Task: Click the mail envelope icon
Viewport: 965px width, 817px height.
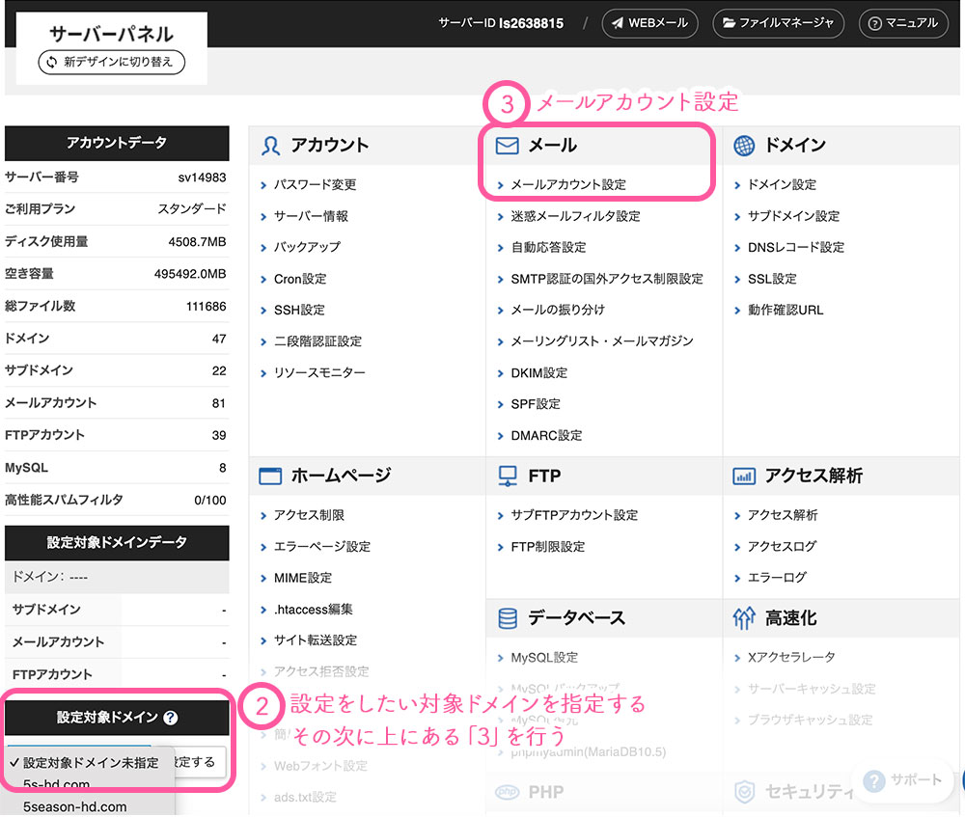Action: tap(507, 146)
